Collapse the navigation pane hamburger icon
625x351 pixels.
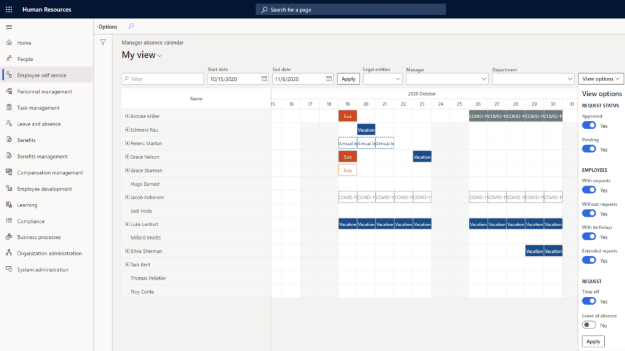point(9,27)
